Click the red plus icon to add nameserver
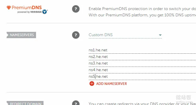The height and width of the screenshot is (105, 196). [x=92, y=83]
